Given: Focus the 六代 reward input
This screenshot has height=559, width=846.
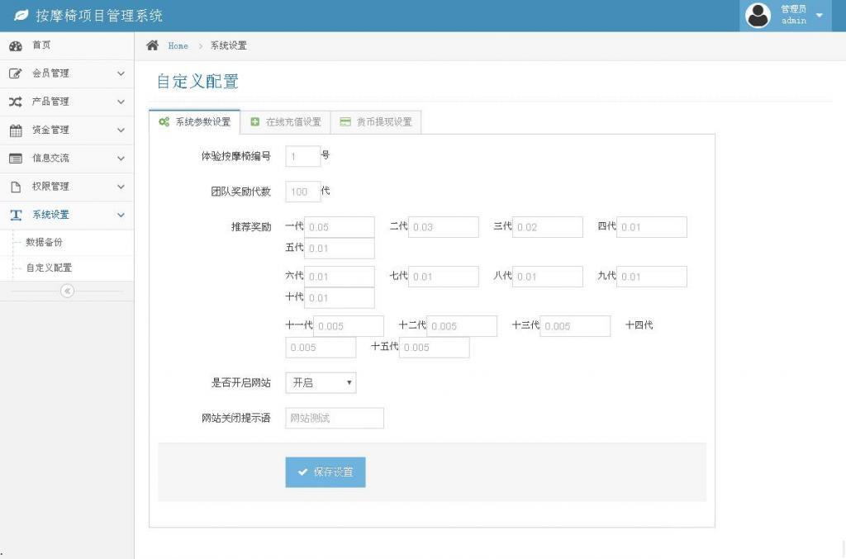Looking at the screenshot, I should (x=340, y=277).
